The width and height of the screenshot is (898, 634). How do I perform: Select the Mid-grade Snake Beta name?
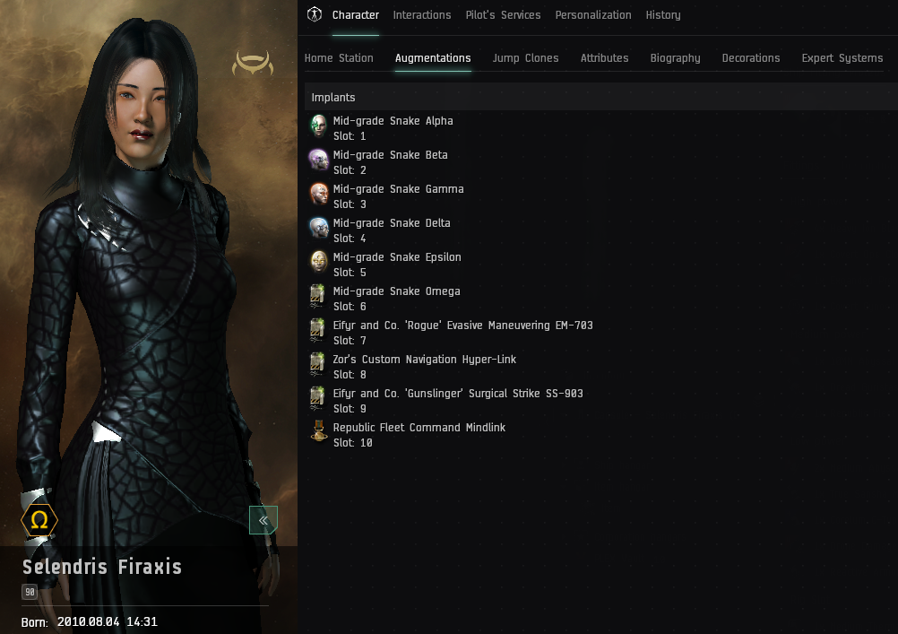click(x=390, y=155)
